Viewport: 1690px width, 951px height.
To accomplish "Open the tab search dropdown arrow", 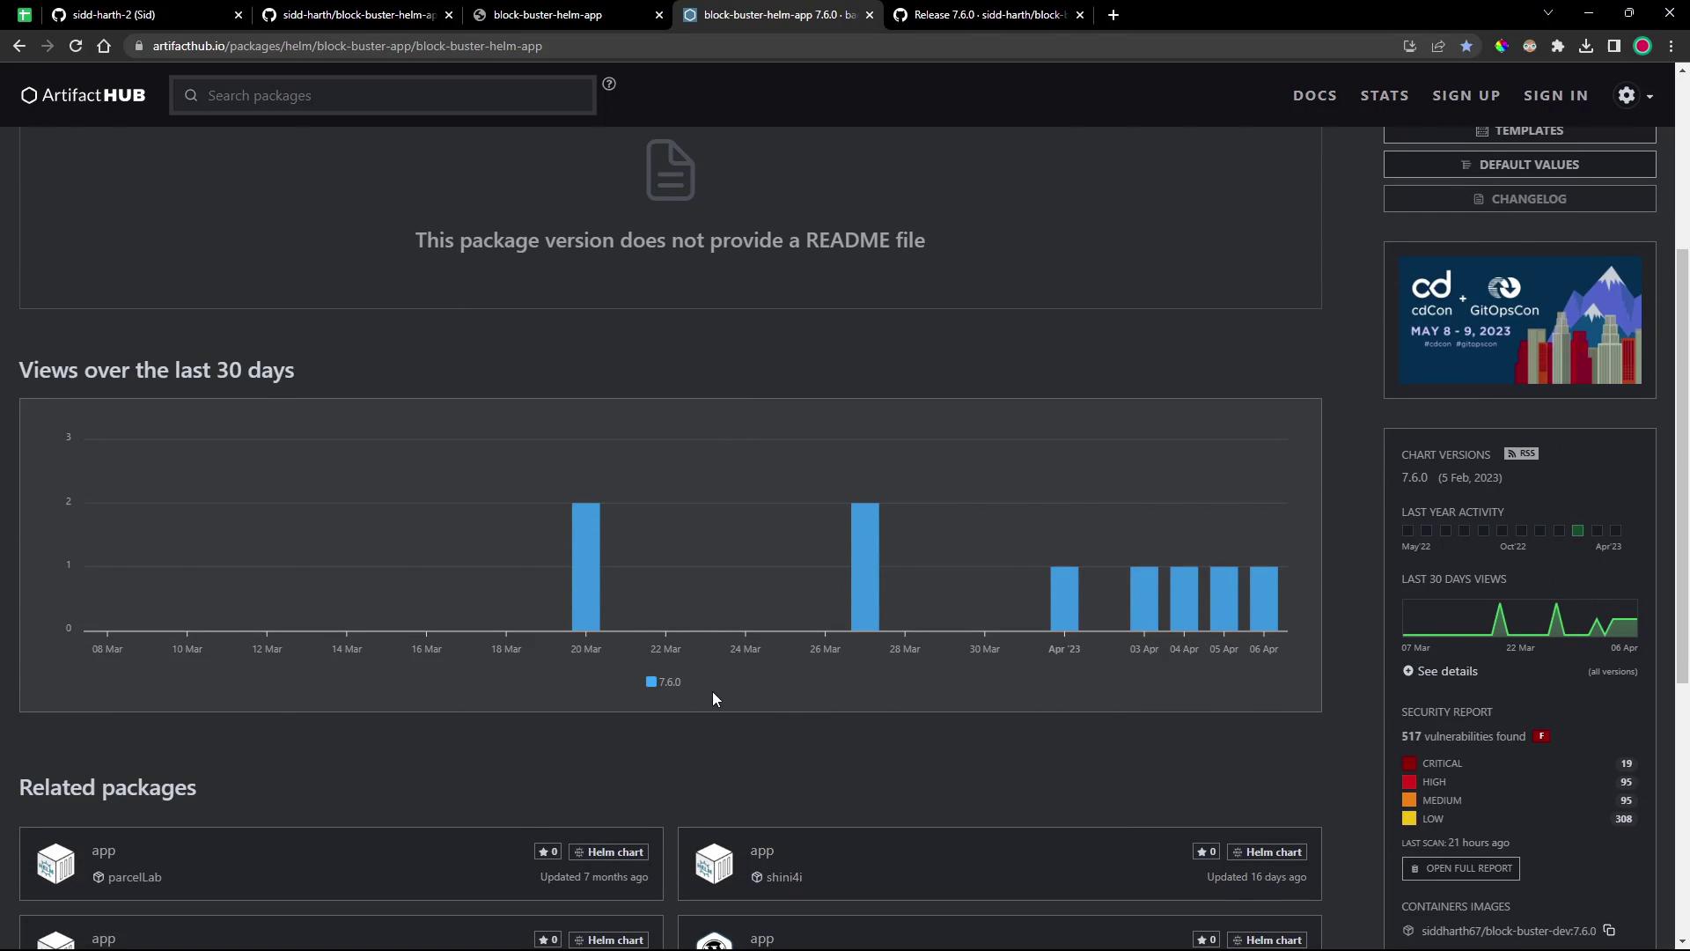I will pos(1548,13).
